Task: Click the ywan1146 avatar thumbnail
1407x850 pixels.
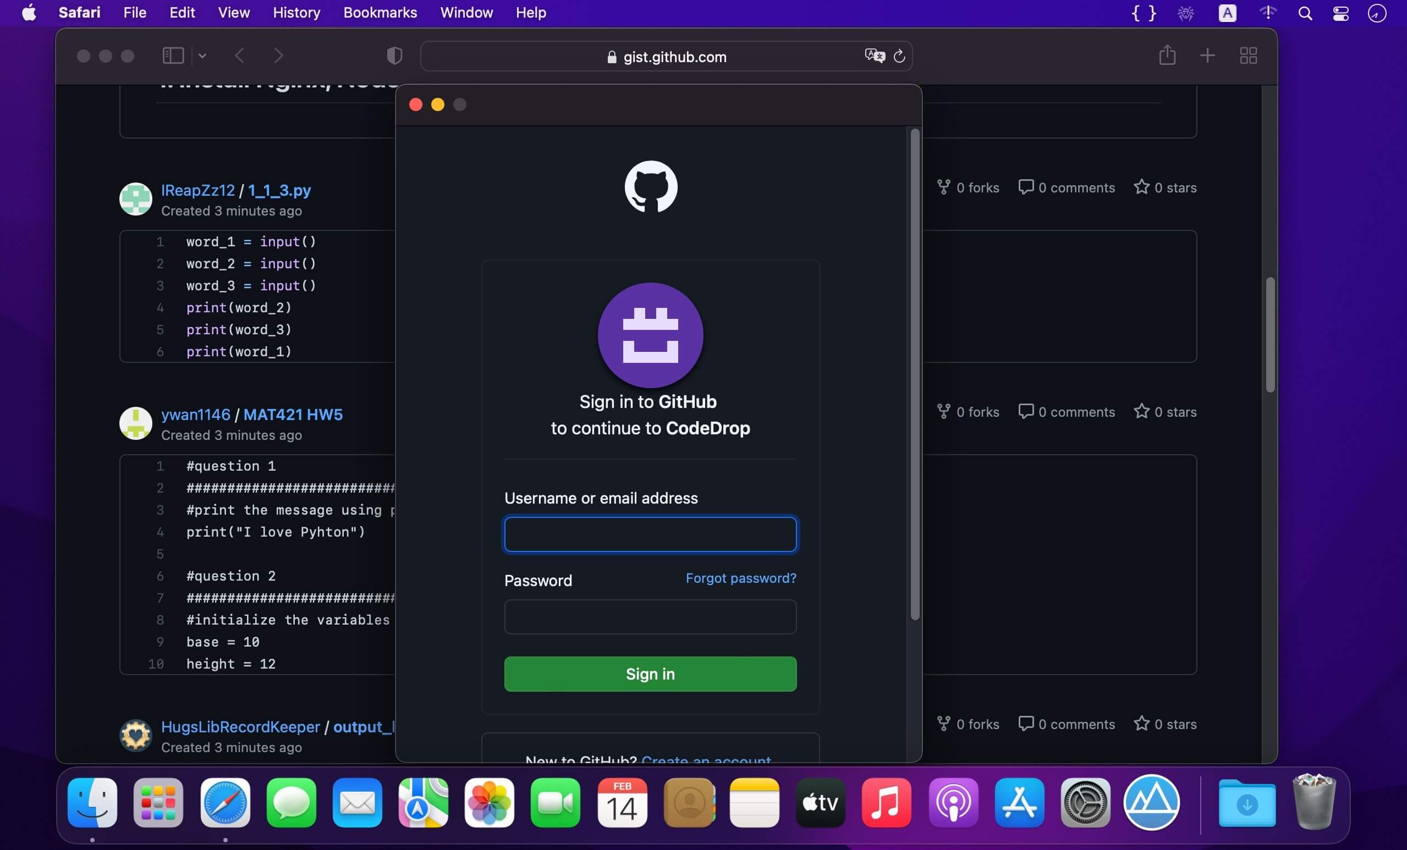Action: coord(135,423)
